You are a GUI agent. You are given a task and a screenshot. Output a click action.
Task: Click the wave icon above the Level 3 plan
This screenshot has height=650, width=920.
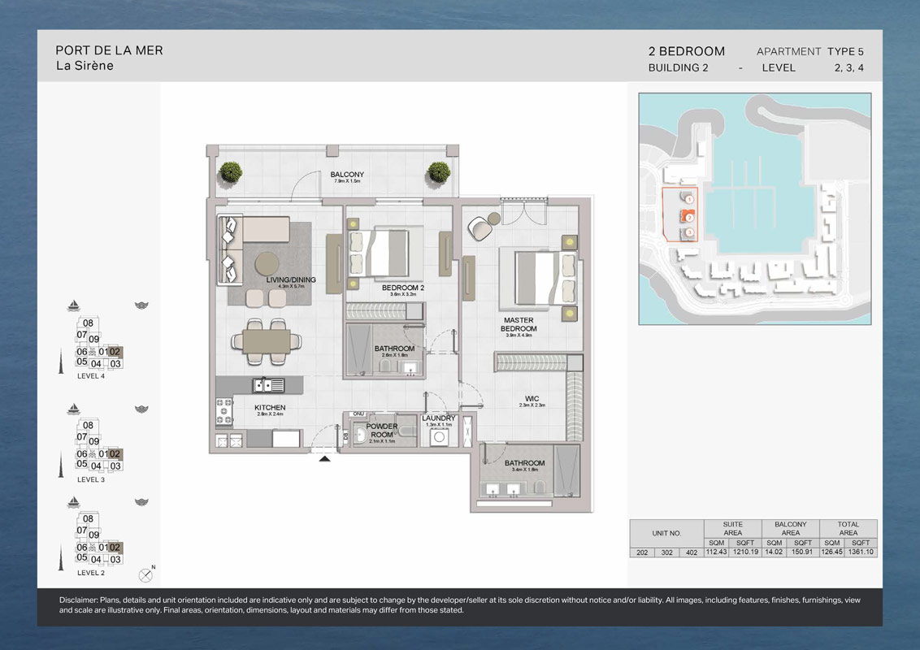pos(141,409)
